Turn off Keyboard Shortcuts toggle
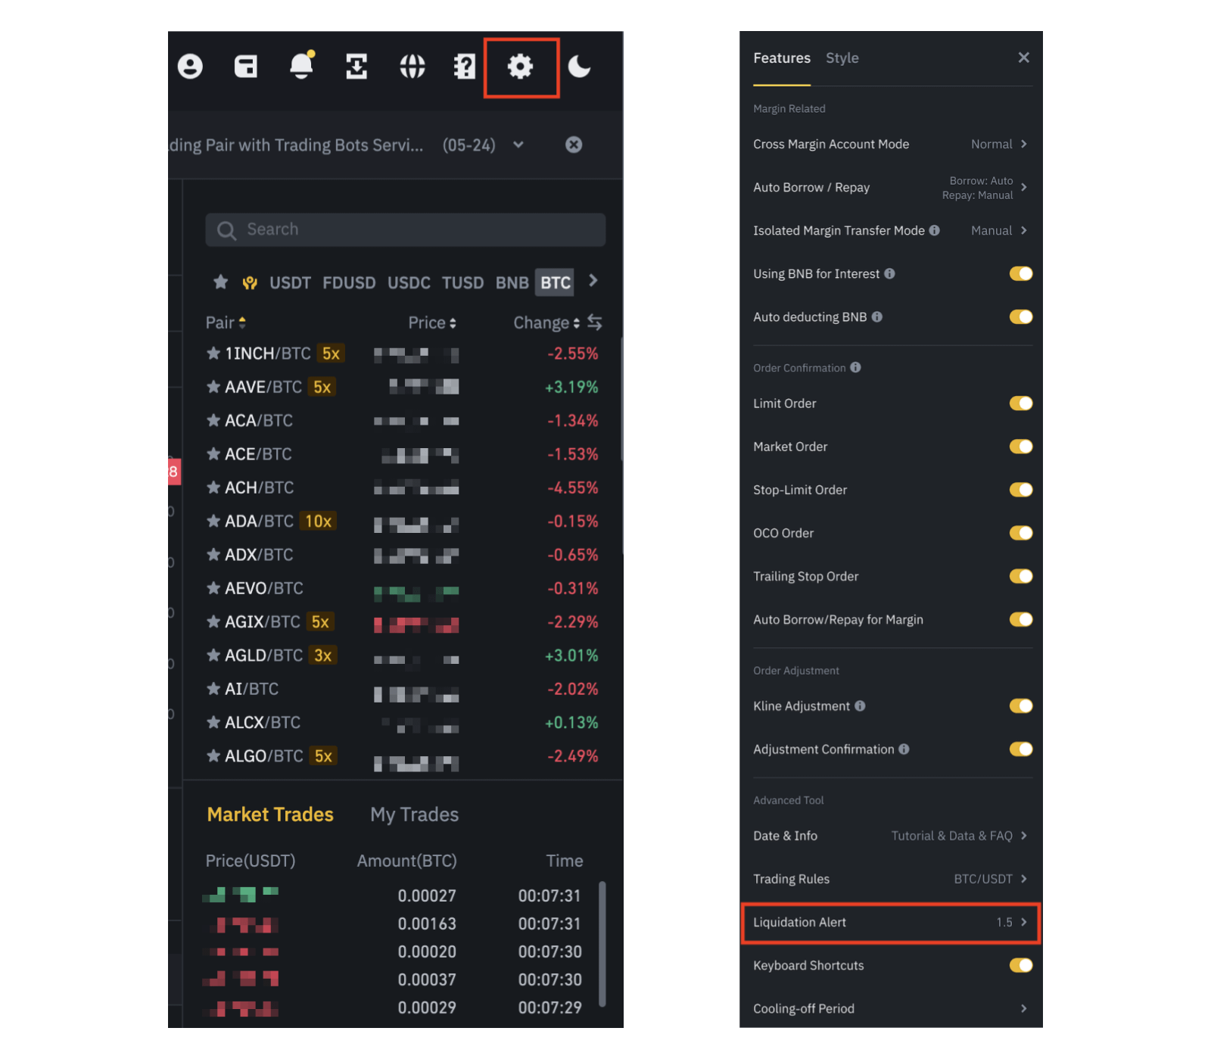1211x1059 pixels. (x=1020, y=965)
